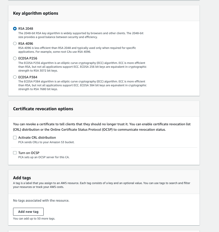Image resolution: width=219 pixels, height=232 pixels.
Task: Click the 'Turn on OCSP' label text
Action: coord(29,153)
